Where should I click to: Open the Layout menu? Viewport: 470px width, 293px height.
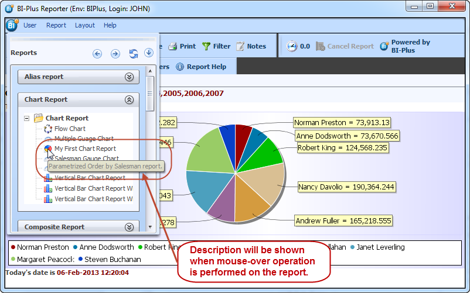[85, 25]
